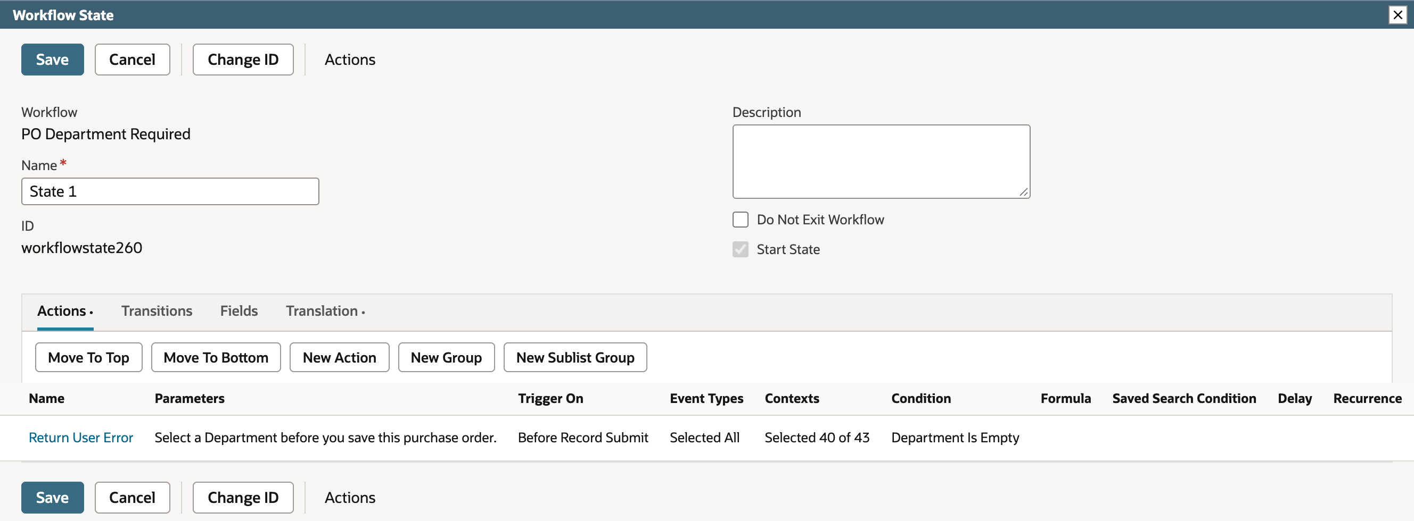The width and height of the screenshot is (1414, 521).
Task: Click the Move To Top button
Action: (89, 358)
